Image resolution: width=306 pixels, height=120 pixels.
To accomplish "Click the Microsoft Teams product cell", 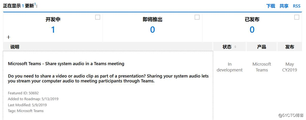I will pyautogui.click(x=262, y=67).
